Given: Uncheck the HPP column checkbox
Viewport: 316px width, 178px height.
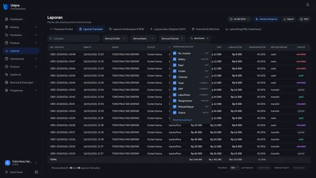Looking at the screenshot, I should pos(174,89).
